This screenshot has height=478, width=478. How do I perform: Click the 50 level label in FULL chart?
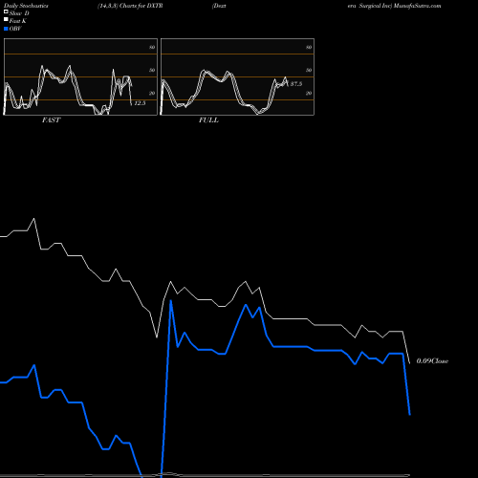tap(309, 70)
